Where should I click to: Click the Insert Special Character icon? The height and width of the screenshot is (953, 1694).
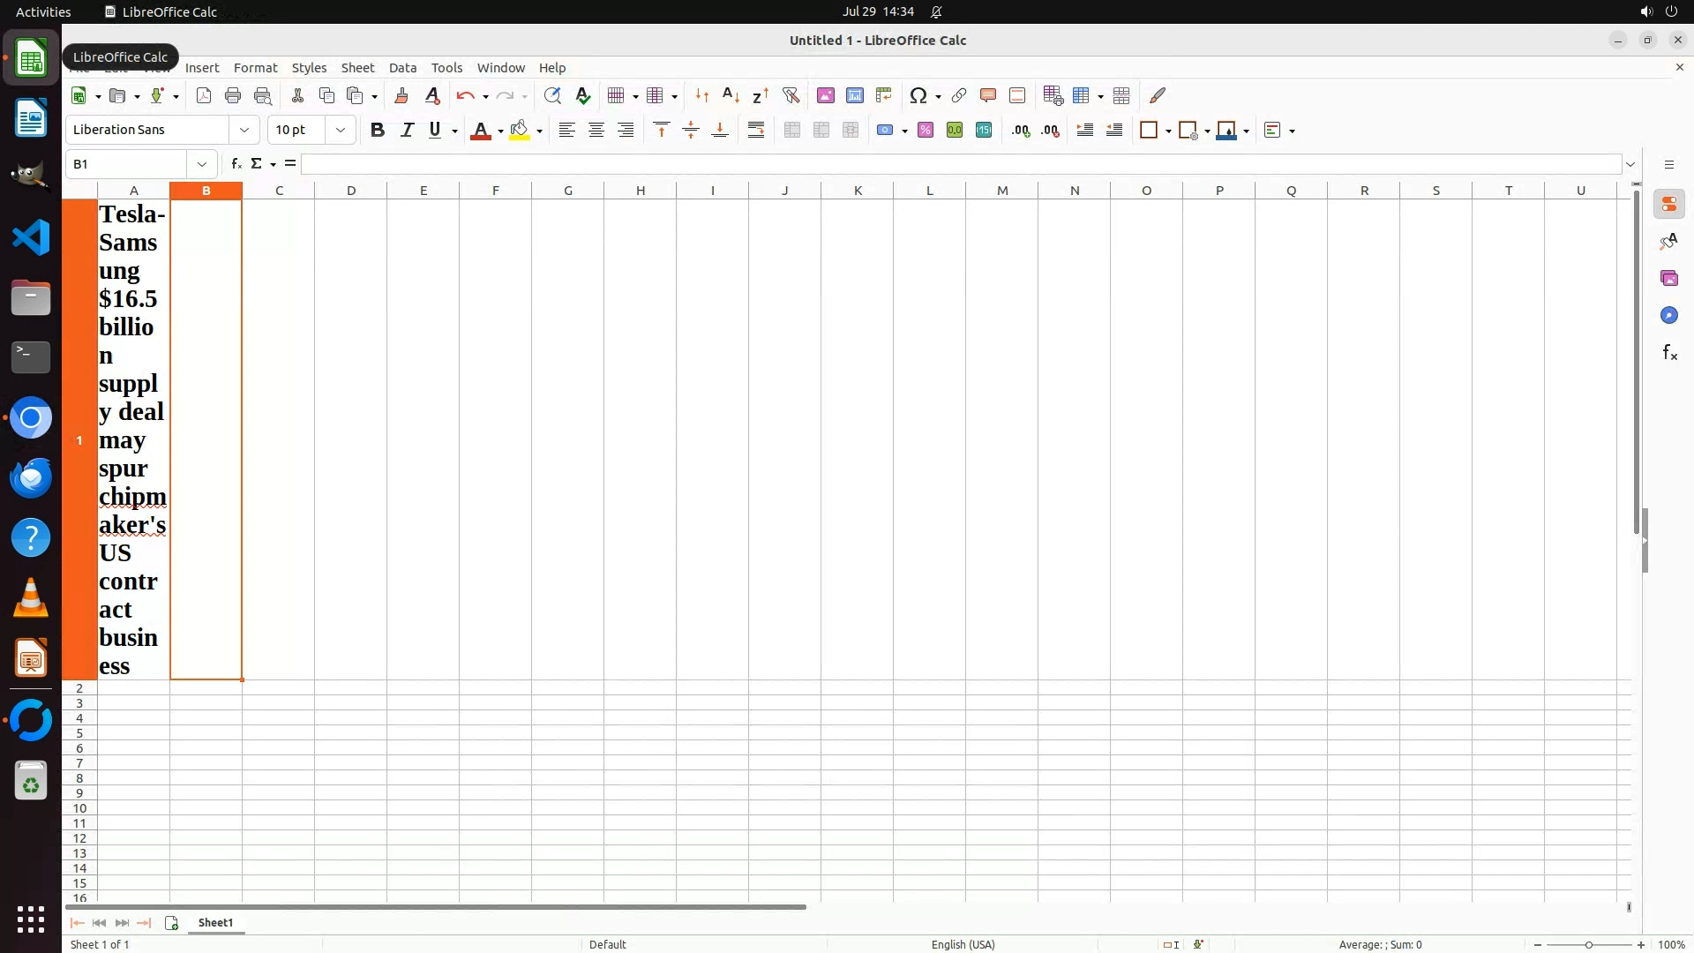pos(918,95)
